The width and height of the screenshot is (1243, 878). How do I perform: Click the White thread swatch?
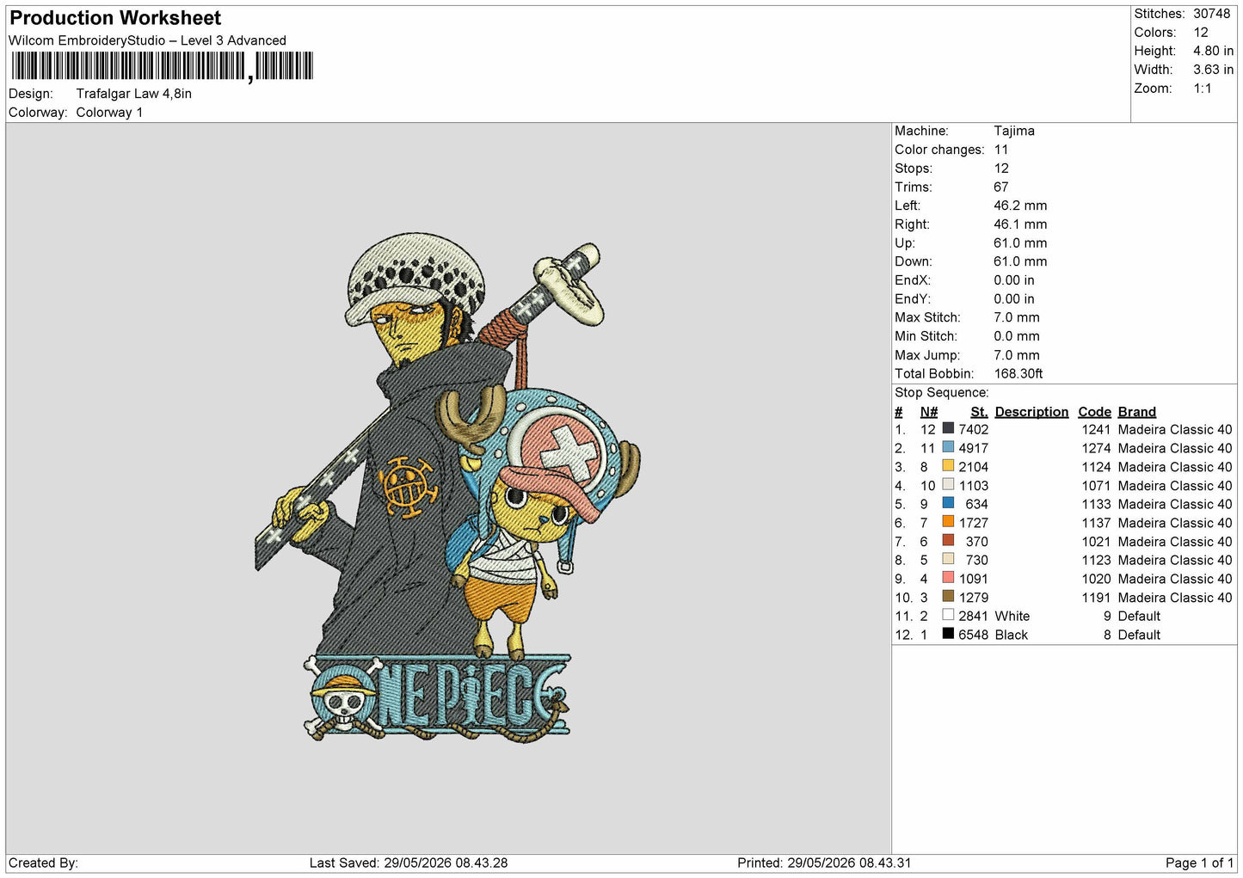948,616
